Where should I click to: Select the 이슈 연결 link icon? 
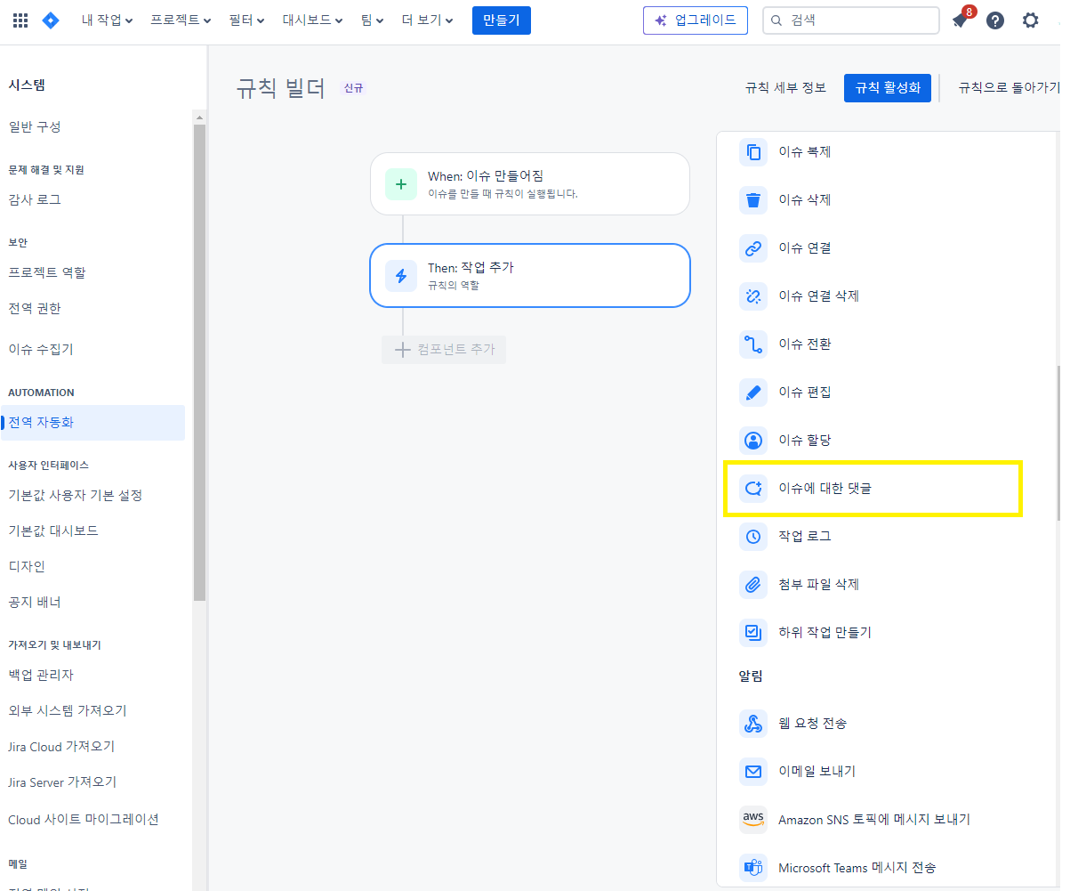(x=753, y=248)
